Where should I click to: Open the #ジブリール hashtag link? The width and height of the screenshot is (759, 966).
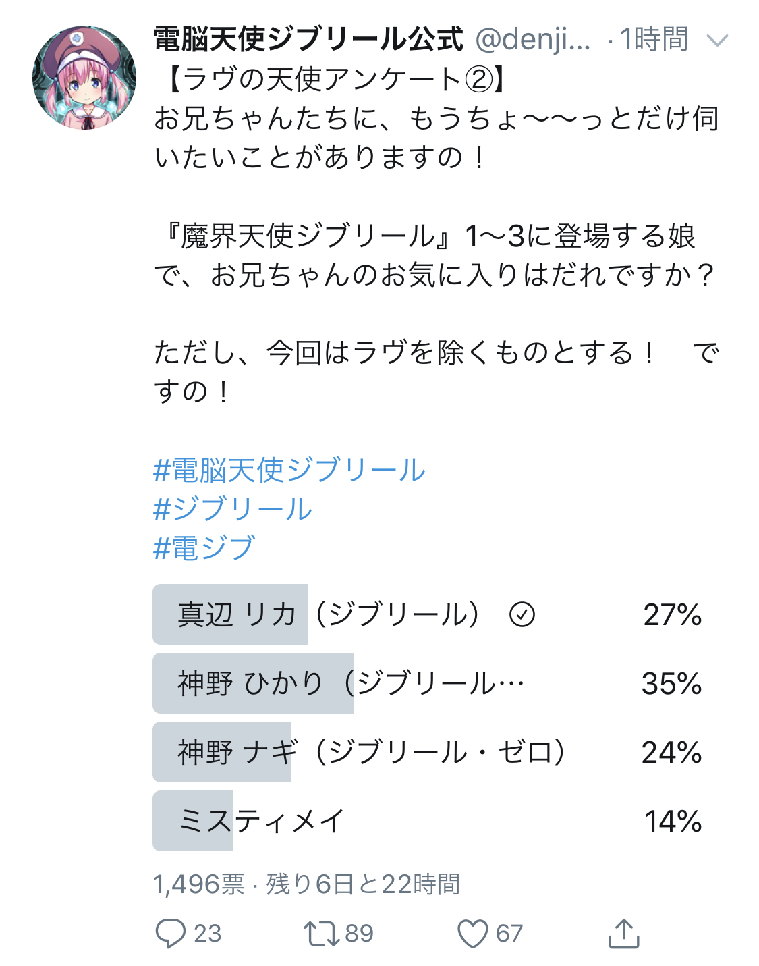click(x=233, y=509)
